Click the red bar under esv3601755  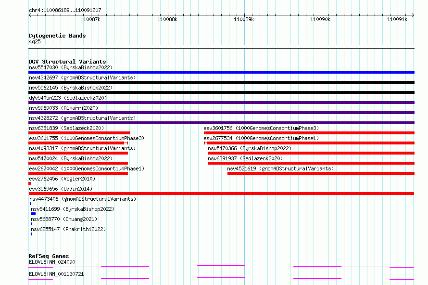tap(78, 143)
